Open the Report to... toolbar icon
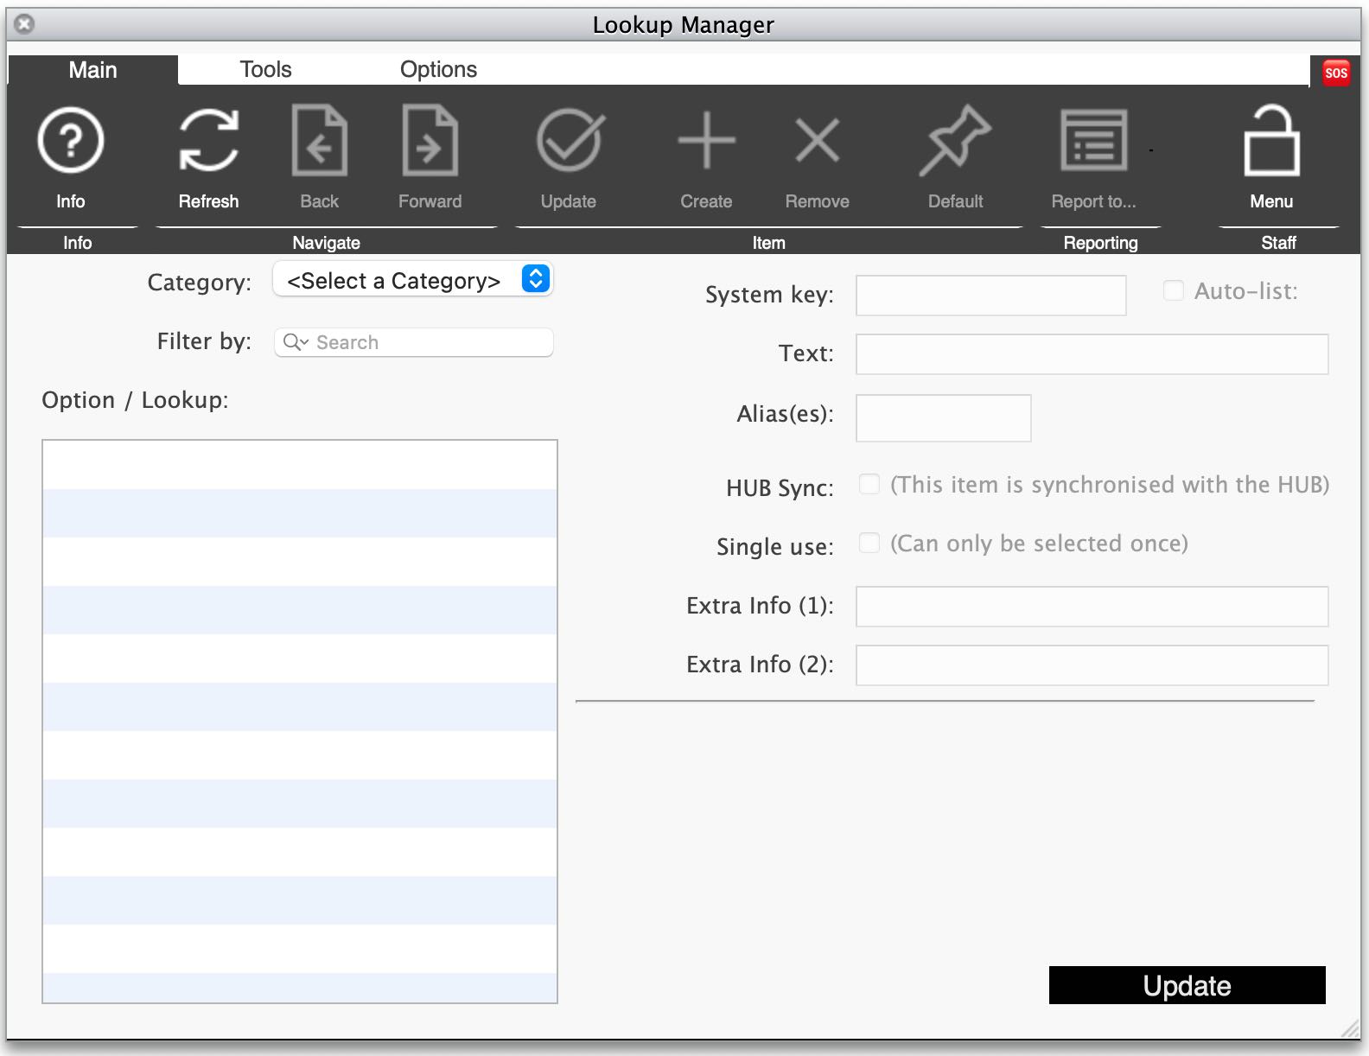The image size is (1369, 1056). (x=1093, y=140)
